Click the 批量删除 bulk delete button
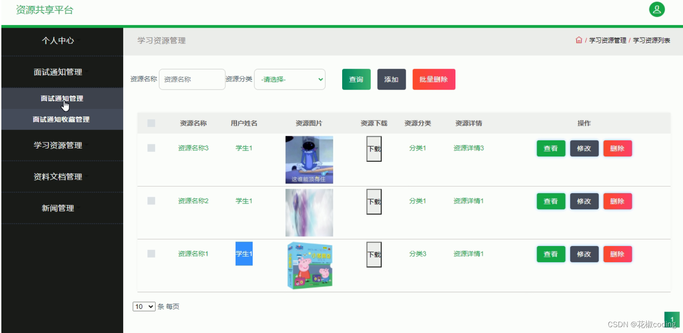 coord(433,79)
